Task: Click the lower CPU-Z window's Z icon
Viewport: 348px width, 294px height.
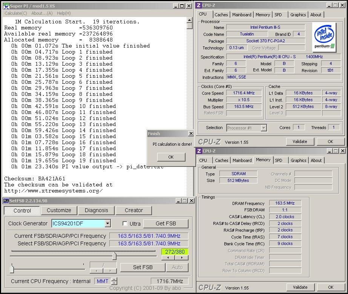Action: [x=199, y=151]
